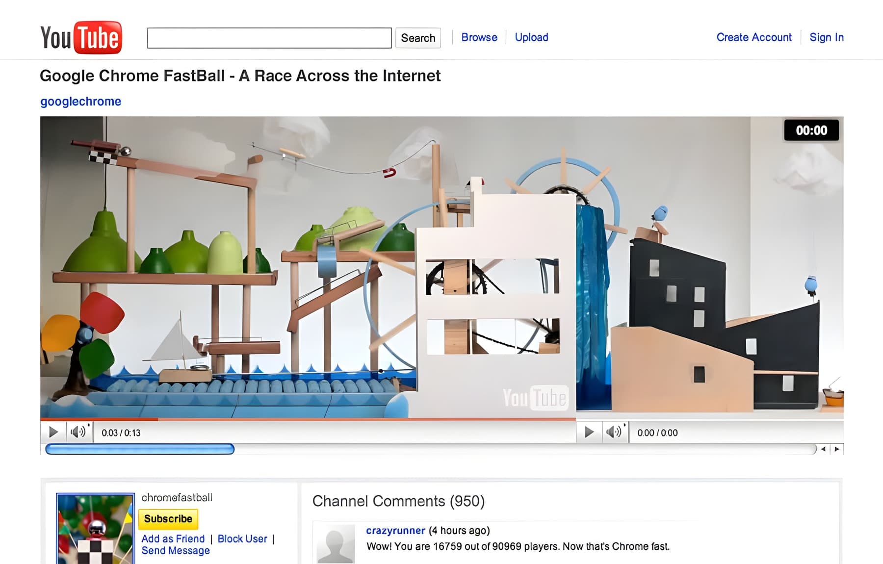Click the "0.03 / 0.13" time readout
883x564 pixels.
coord(121,433)
